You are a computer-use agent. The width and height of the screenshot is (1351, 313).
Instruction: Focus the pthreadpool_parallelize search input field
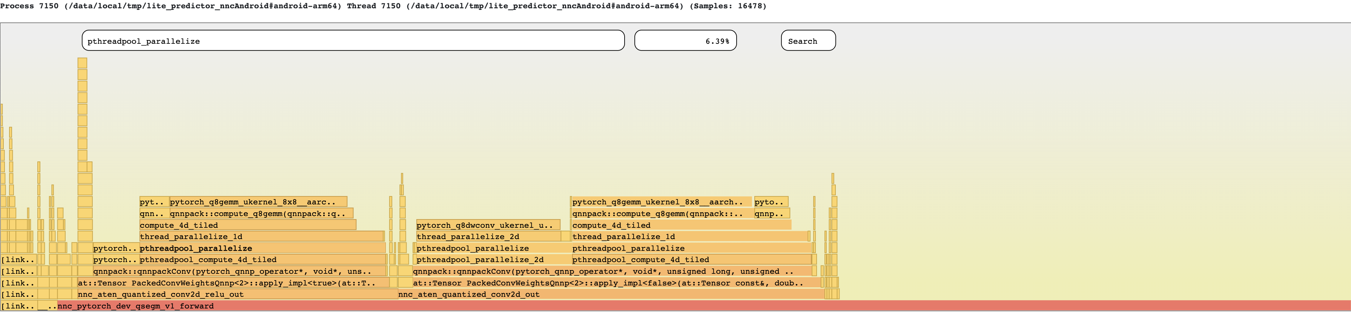pyautogui.click(x=353, y=41)
